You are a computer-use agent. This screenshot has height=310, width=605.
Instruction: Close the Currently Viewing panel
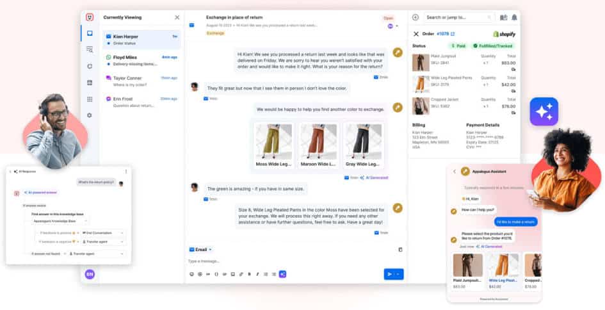click(x=177, y=17)
